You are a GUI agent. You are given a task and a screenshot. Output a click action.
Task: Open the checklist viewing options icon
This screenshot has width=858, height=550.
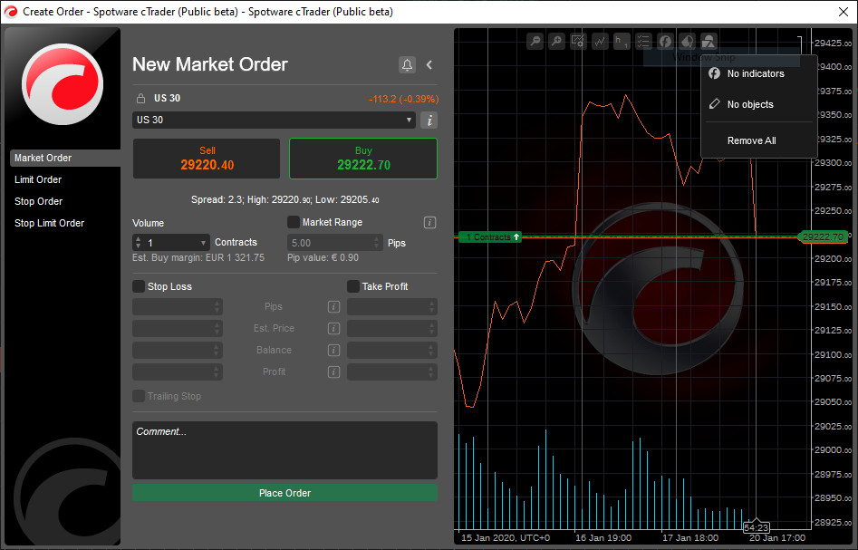coord(643,41)
